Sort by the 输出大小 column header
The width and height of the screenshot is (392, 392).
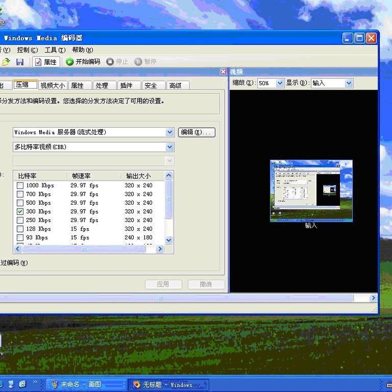coord(143,176)
